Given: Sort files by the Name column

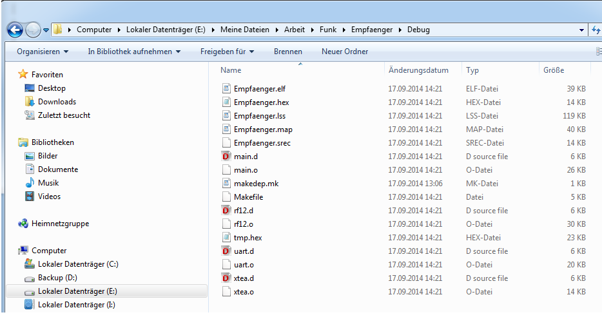Looking at the screenshot, I should tap(231, 70).
